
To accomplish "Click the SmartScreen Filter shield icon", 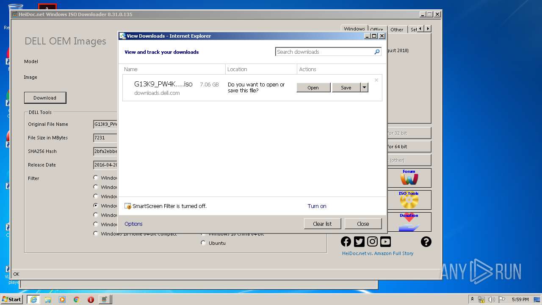I will [x=128, y=206].
